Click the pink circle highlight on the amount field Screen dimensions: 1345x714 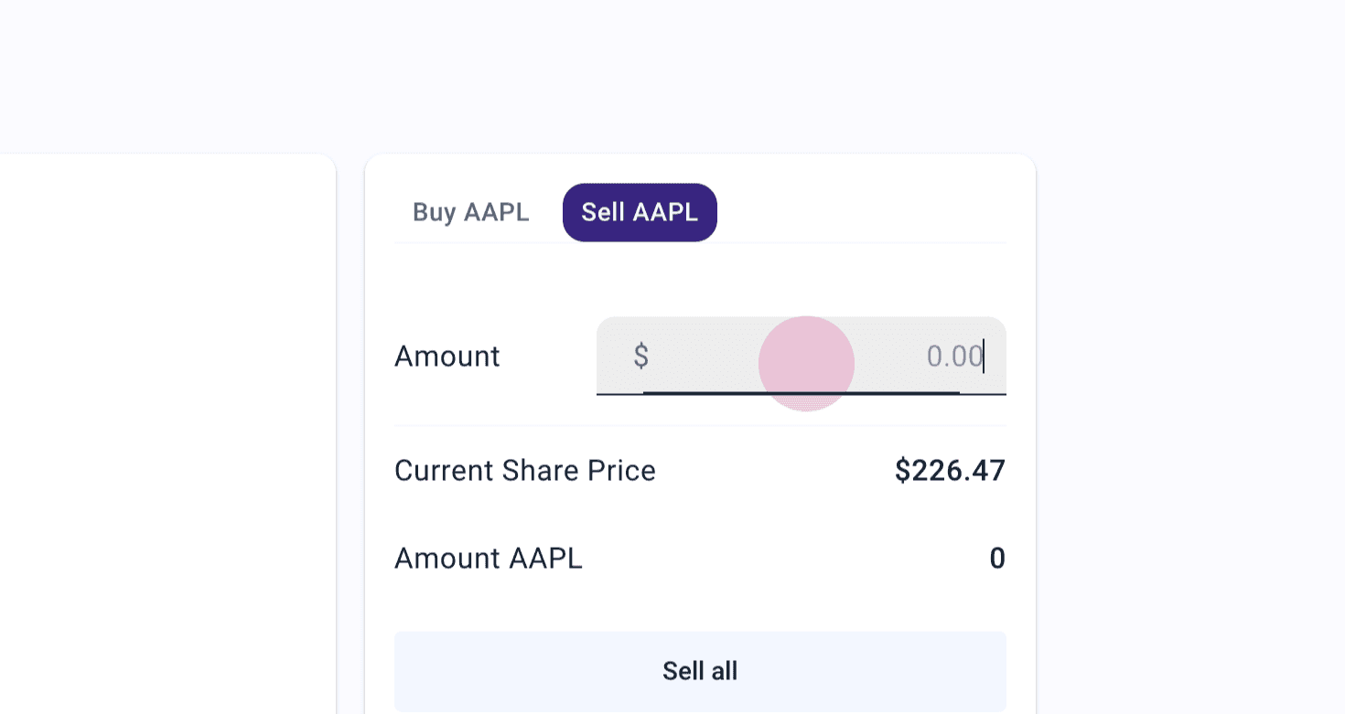click(x=806, y=364)
